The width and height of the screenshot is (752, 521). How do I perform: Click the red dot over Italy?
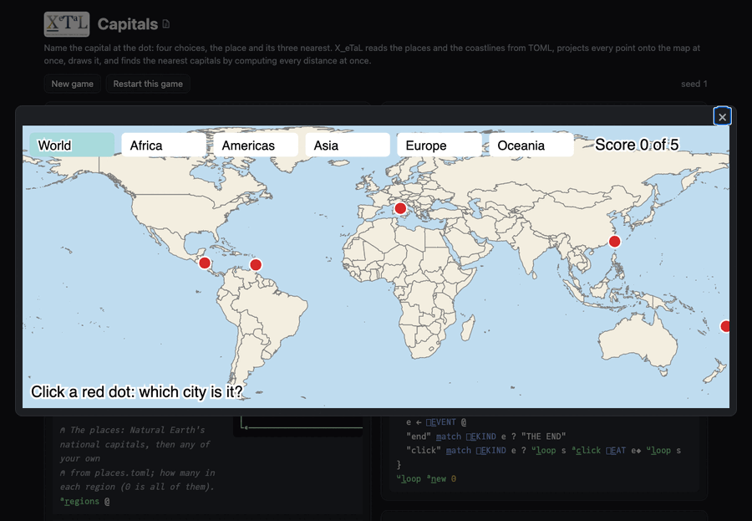[x=400, y=208]
